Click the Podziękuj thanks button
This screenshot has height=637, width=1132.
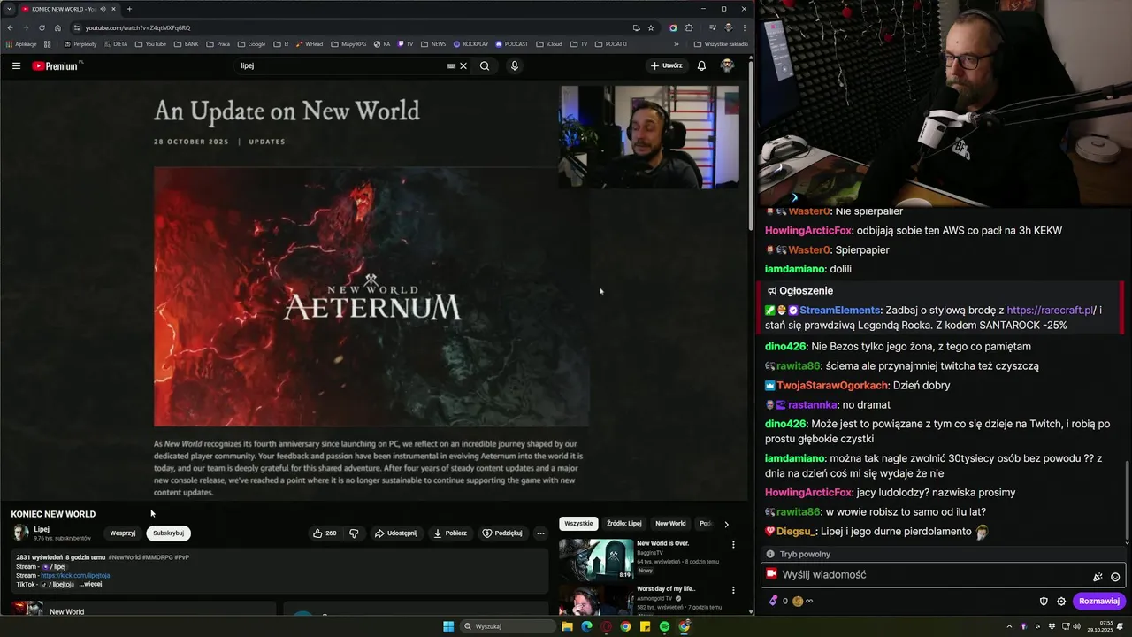(x=501, y=533)
